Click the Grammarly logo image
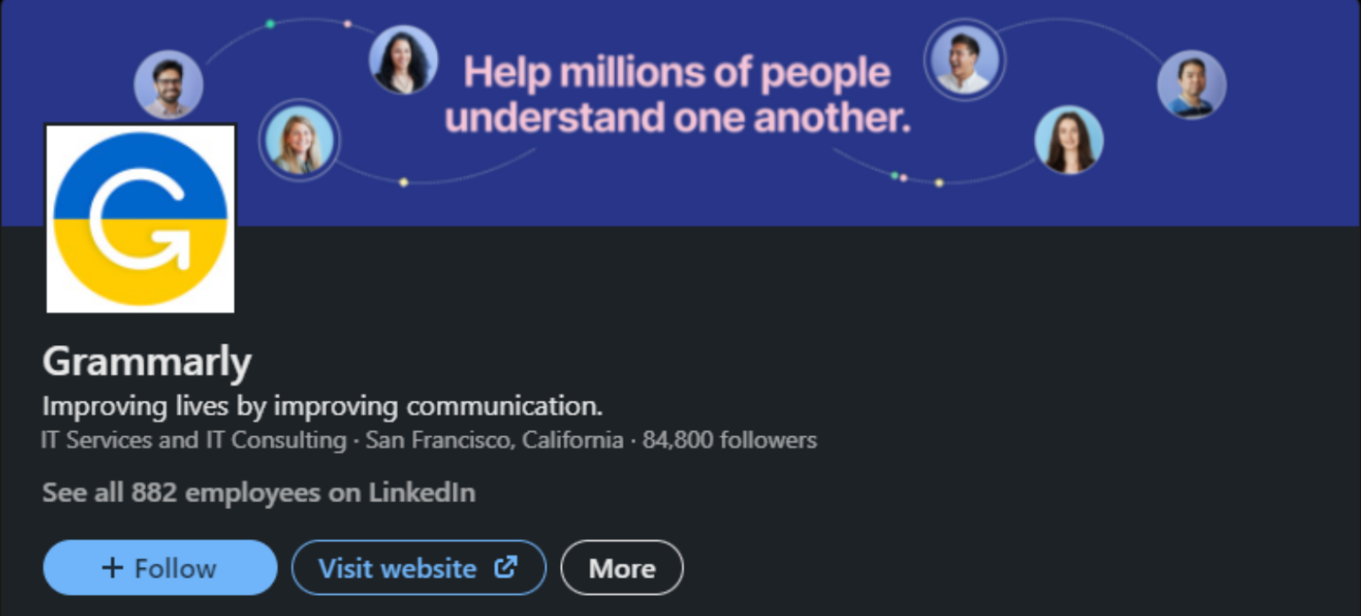Image resolution: width=1361 pixels, height=616 pixels. [140, 219]
